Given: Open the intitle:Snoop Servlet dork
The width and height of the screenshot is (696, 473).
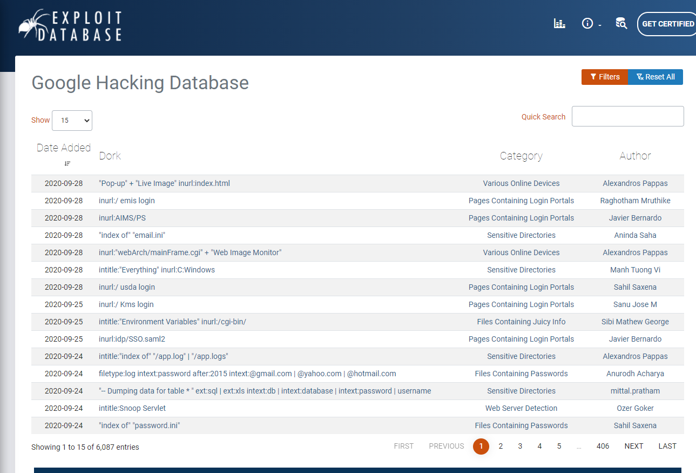Looking at the screenshot, I should (x=132, y=408).
